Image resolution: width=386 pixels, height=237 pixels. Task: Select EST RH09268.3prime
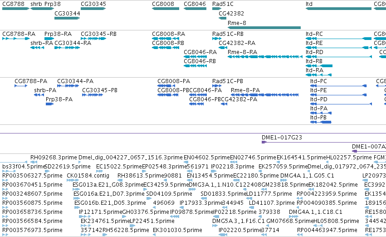click(x=34, y=162)
